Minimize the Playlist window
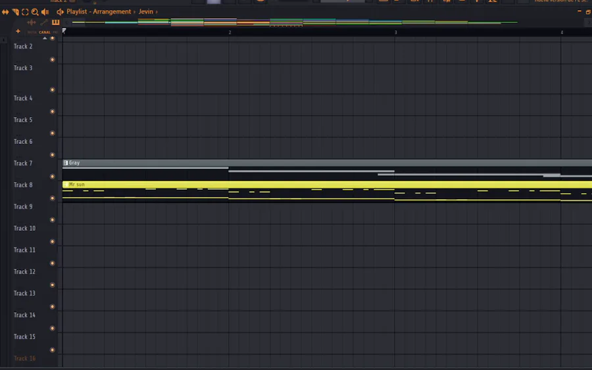Image resolution: width=592 pixels, height=370 pixels. click(x=579, y=12)
